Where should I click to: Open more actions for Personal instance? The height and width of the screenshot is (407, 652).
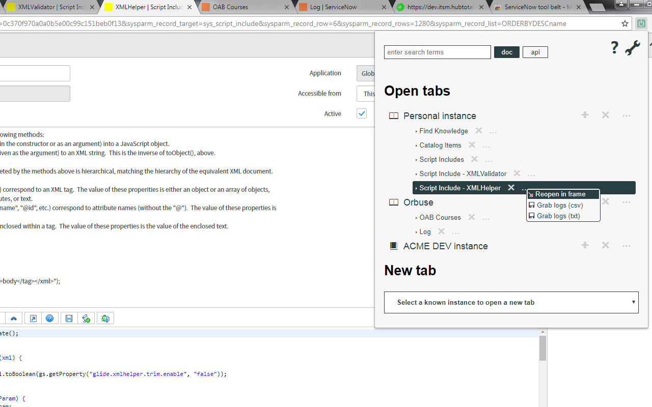pos(627,116)
